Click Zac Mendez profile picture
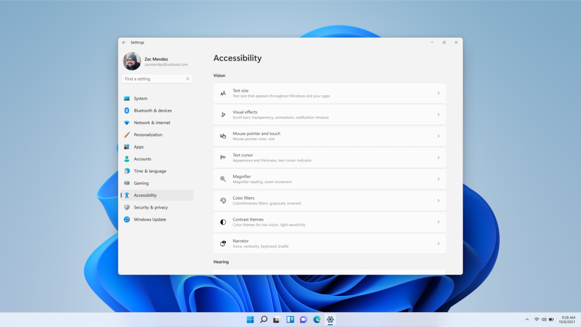The width and height of the screenshot is (581, 327). [x=132, y=61]
